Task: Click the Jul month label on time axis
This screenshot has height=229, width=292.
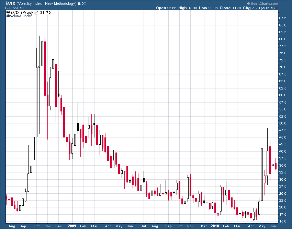Action: point(143,226)
